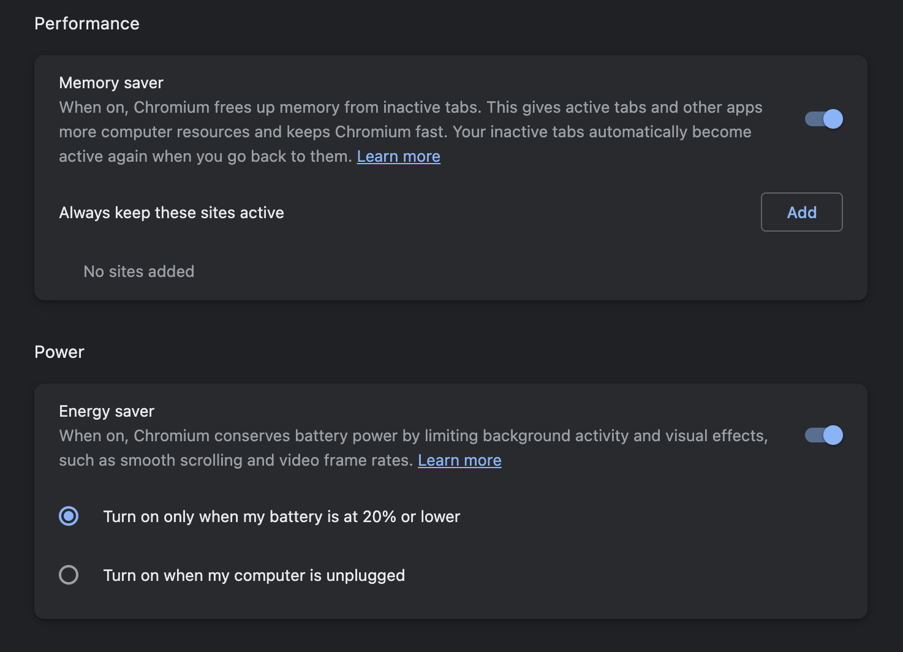Screen dimensions: 903x652
Task: Click the Performance section heading
Action: click(x=87, y=23)
